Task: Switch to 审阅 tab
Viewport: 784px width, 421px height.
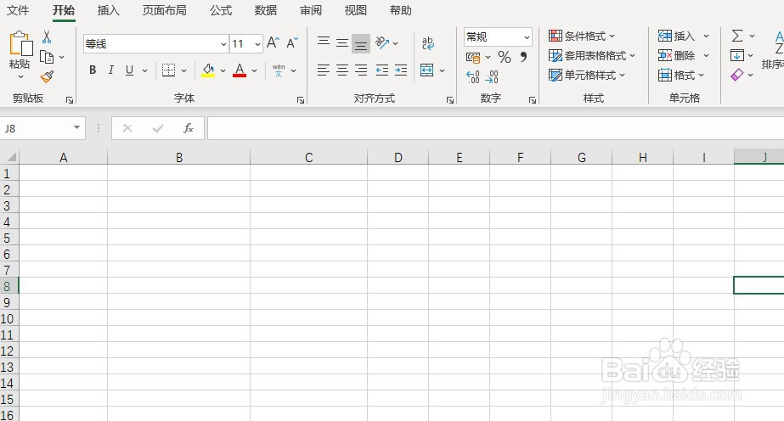Action: (x=311, y=10)
